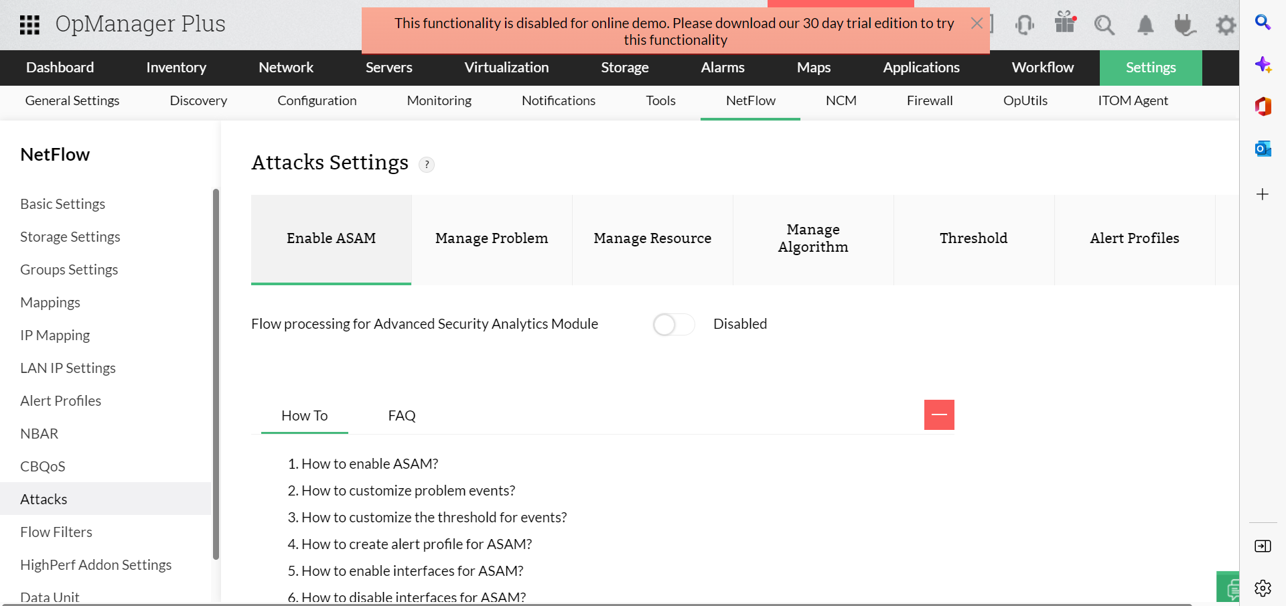Switch to Tools settings tab
Screen dimensions: 1286x606
click(x=660, y=101)
